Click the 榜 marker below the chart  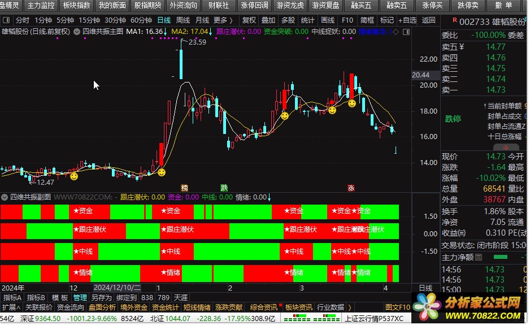184,188
